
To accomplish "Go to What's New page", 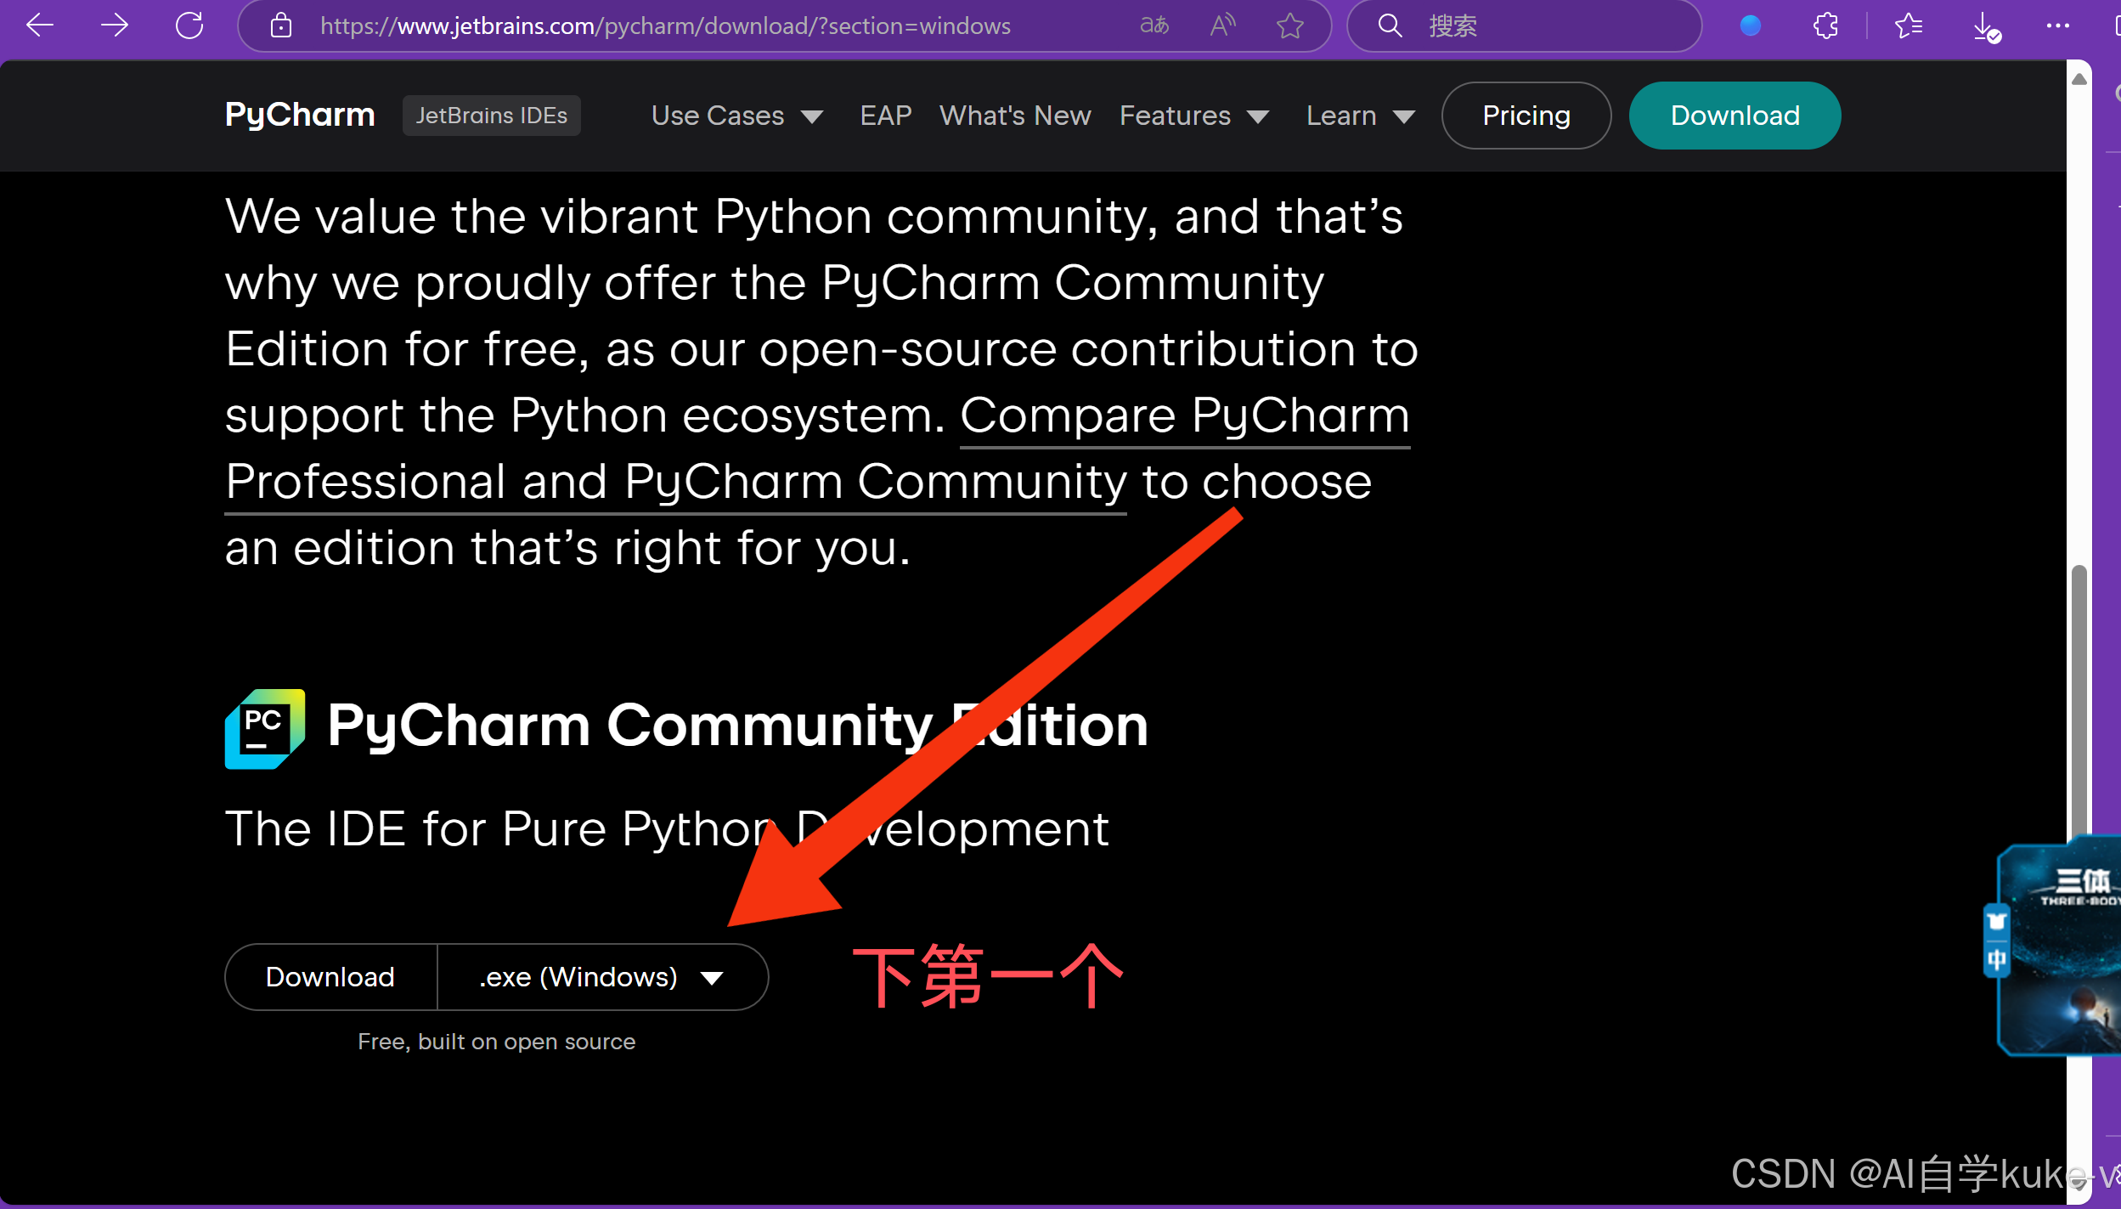I will 1015,116.
